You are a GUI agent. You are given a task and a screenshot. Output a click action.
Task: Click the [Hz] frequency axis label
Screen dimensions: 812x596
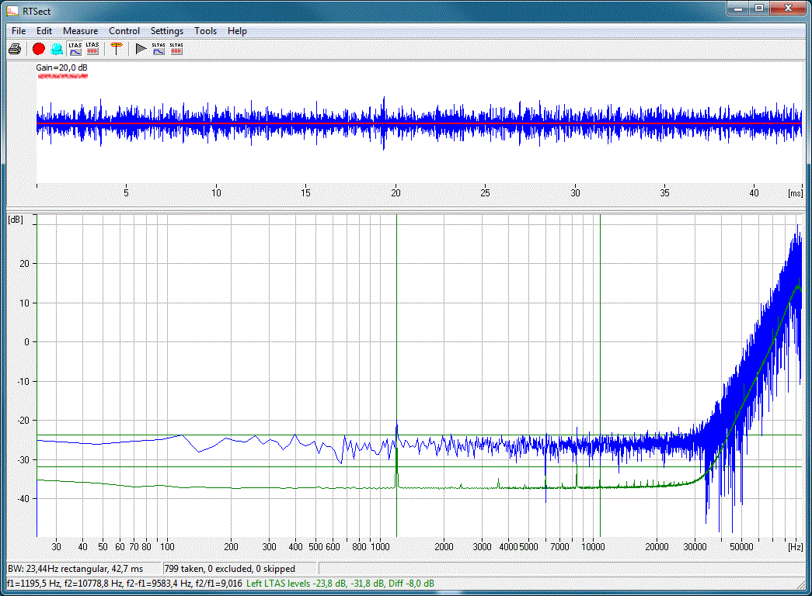(796, 547)
